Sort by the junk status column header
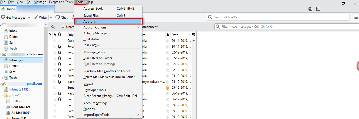Screen dimensions: 359x119 click(168, 35)
